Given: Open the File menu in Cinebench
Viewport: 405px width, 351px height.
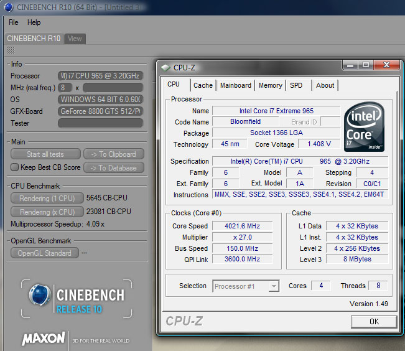Looking at the screenshot, I should tap(14, 22).
